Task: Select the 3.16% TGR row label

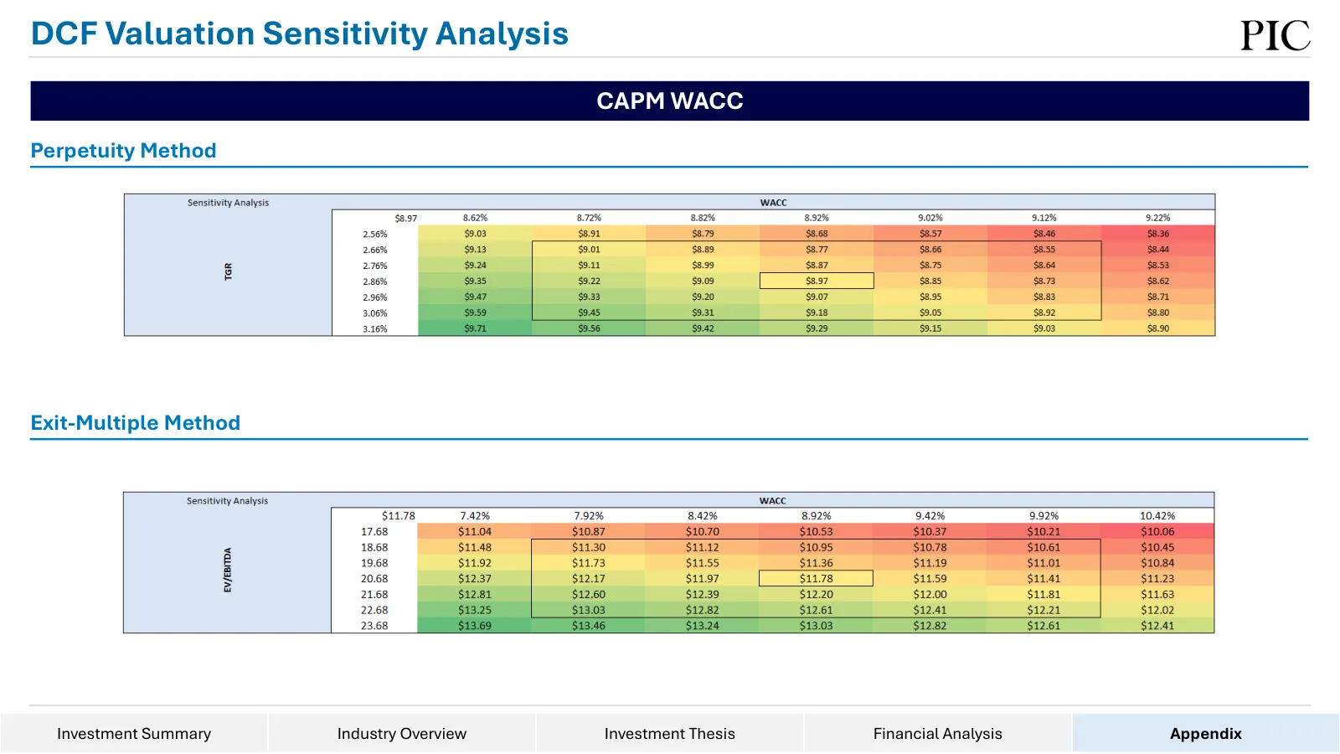Action: [375, 328]
